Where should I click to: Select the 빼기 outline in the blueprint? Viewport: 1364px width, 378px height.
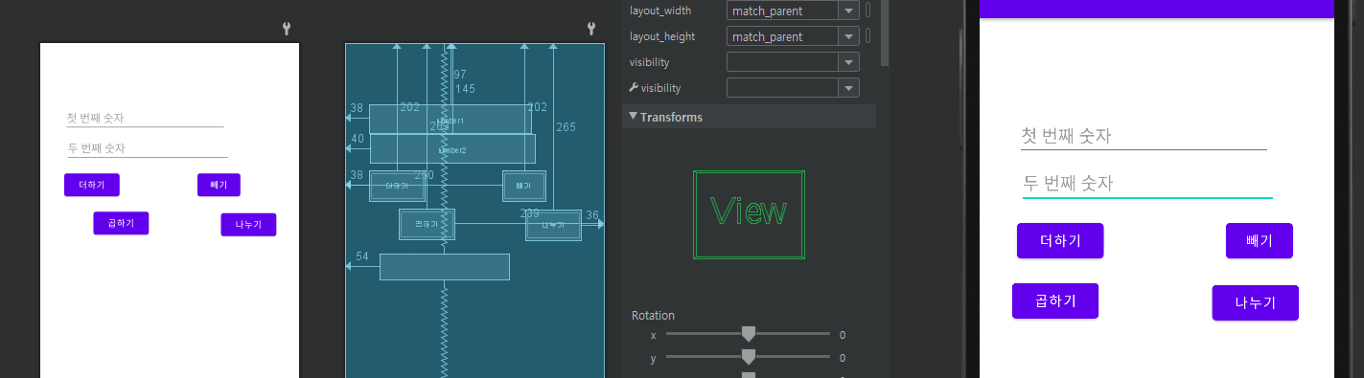(x=524, y=186)
